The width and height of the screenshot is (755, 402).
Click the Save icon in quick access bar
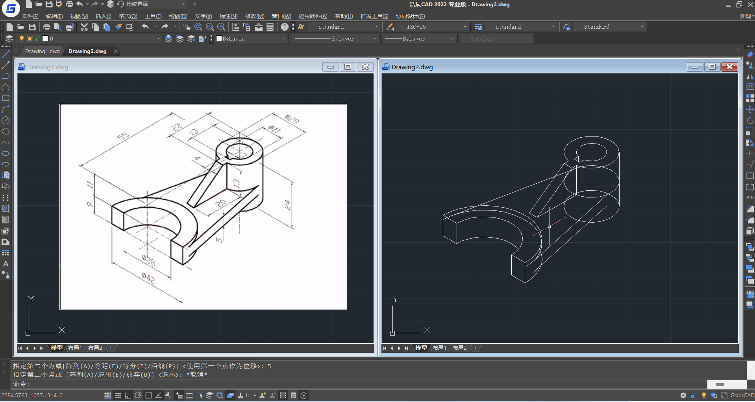(49, 4)
